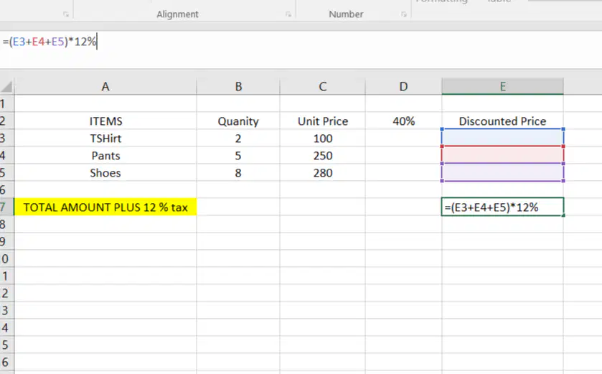
Task: Select column B header
Action: tap(238, 86)
